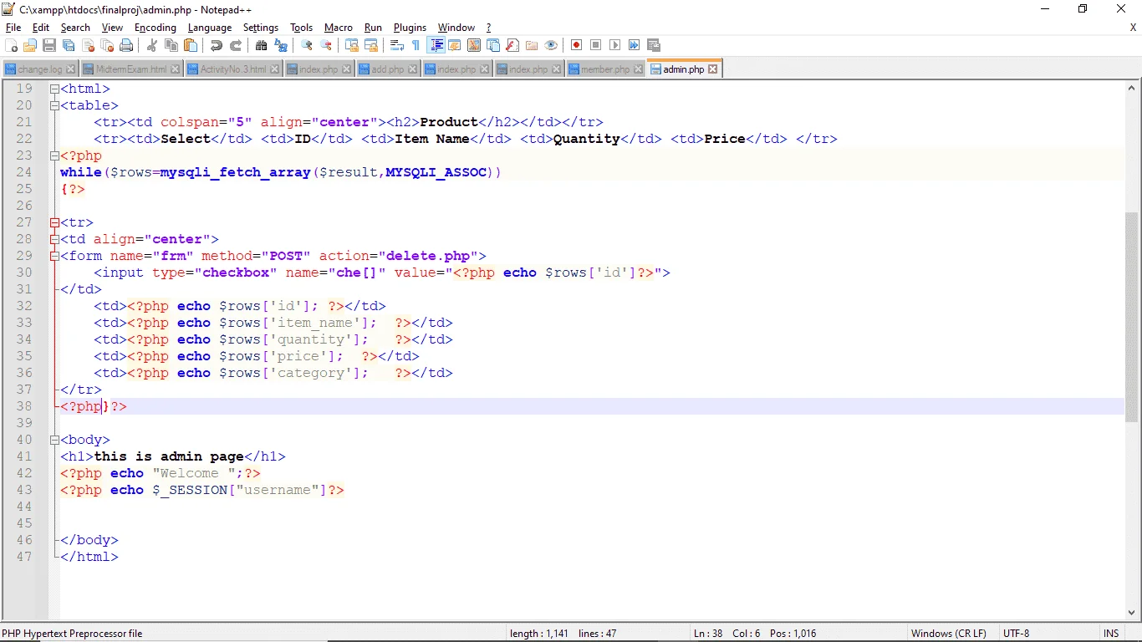Click the scrollbar down arrow
This screenshot has width=1142, height=642.
coord(1132,613)
